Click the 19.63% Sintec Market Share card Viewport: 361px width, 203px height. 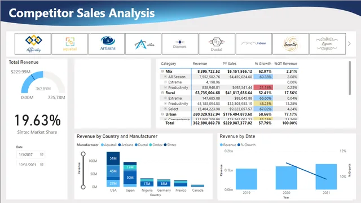37,124
